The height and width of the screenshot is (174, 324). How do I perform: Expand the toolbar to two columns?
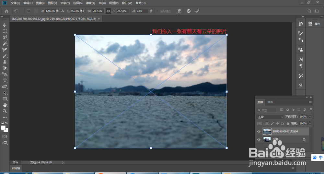click(2, 17)
